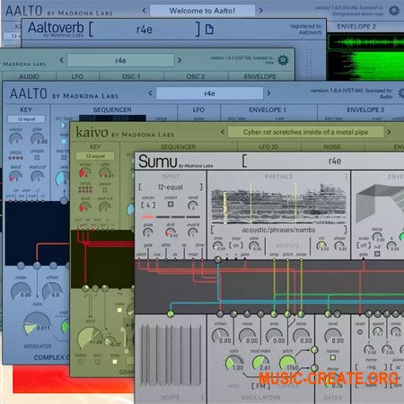The image size is (404, 404).
Task: Click OSC 2 section header in teal window
Action: click(x=196, y=76)
